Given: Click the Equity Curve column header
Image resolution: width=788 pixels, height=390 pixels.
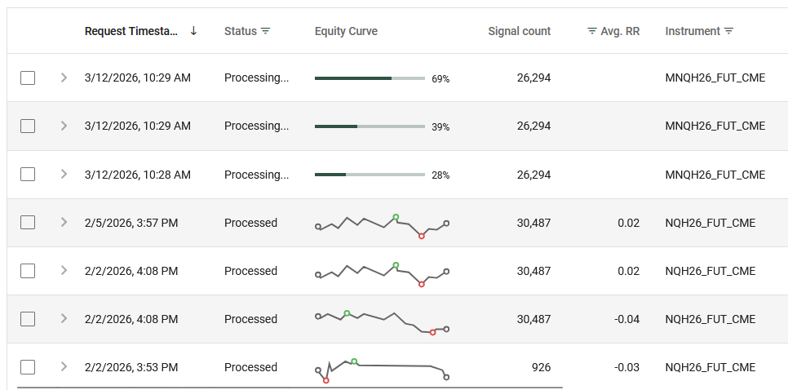Looking at the screenshot, I should pyautogui.click(x=346, y=31).
